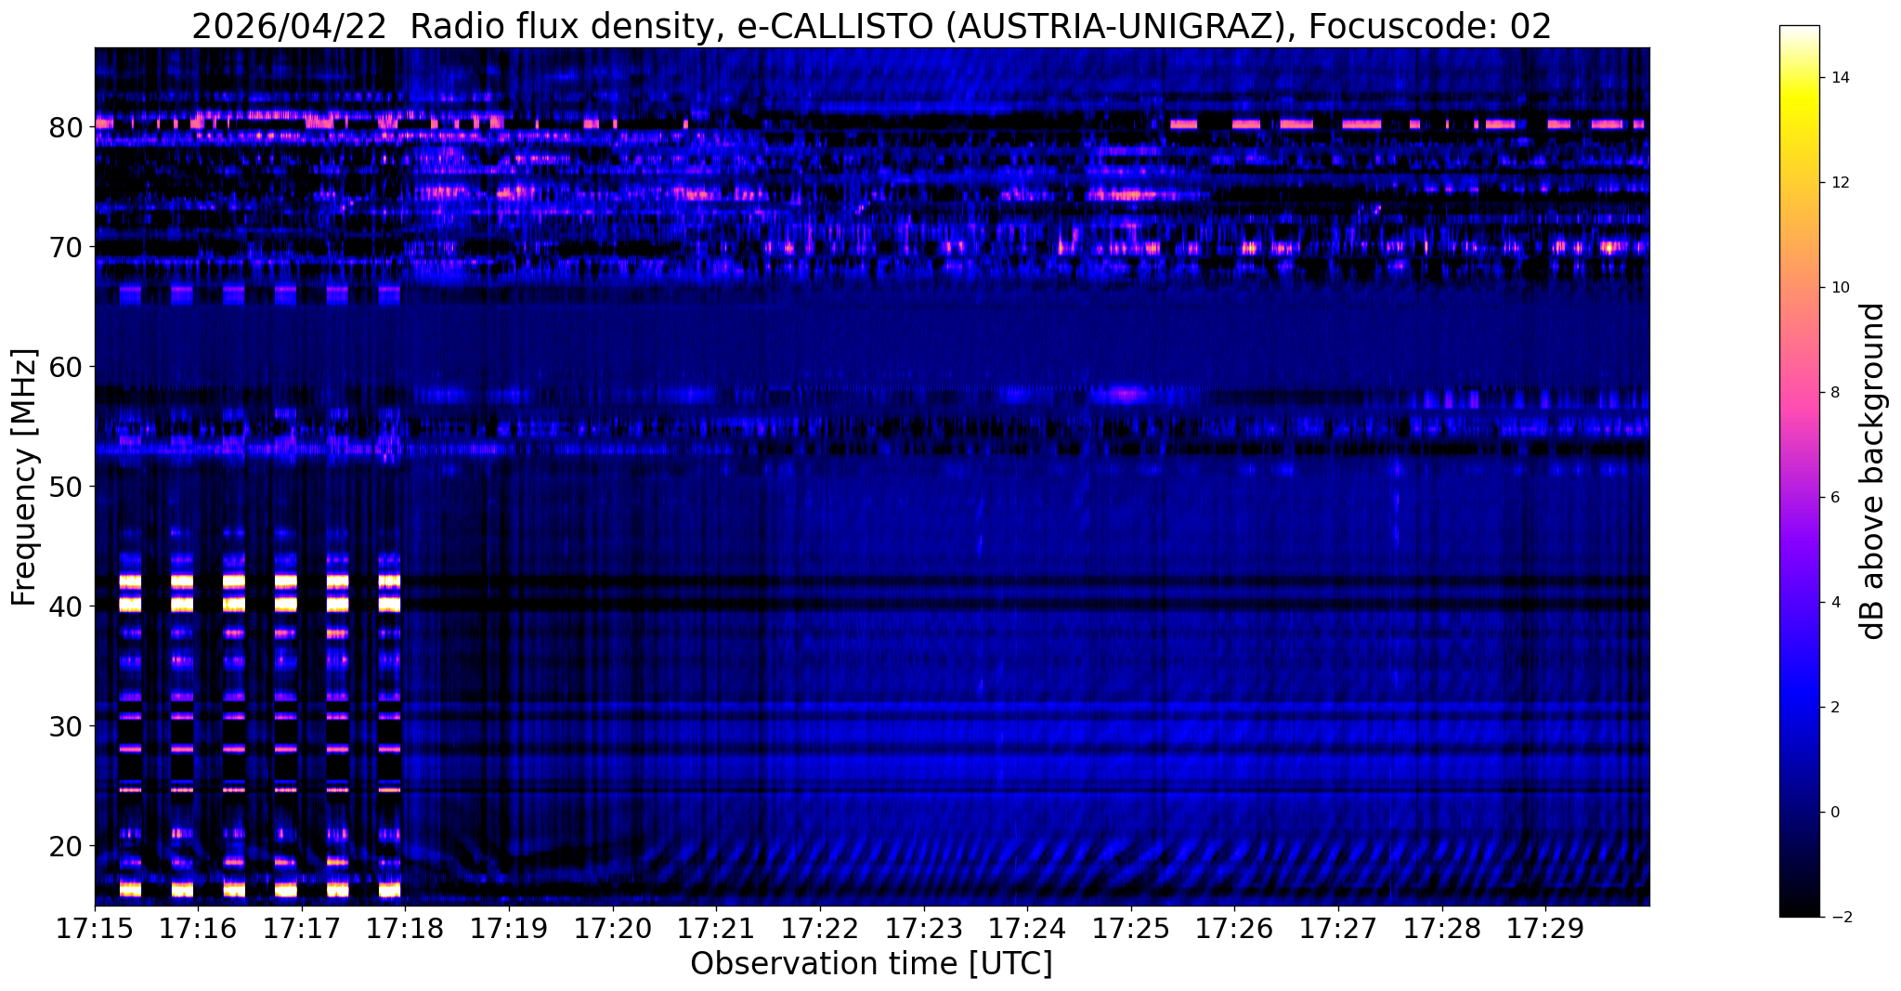Click the colorbar tick value −2

(1840, 918)
